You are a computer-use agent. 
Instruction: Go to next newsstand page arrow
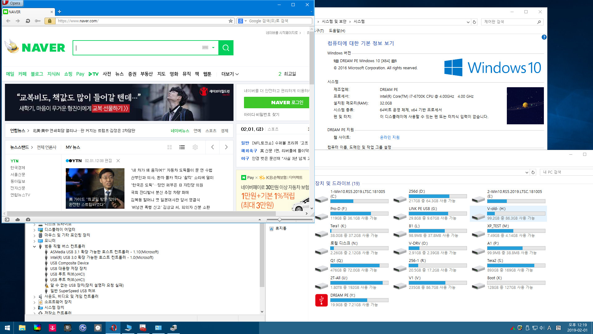226,147
